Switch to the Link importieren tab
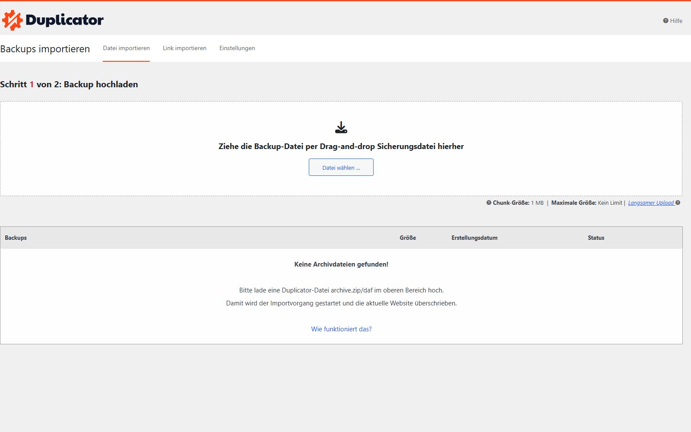This screenshot has width=691, height=432. [184, 48]
